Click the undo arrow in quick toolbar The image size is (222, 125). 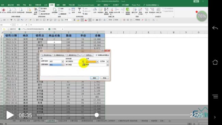[22, 20]
